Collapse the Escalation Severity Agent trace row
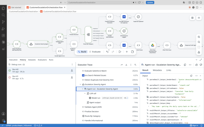 click(80, 84)
